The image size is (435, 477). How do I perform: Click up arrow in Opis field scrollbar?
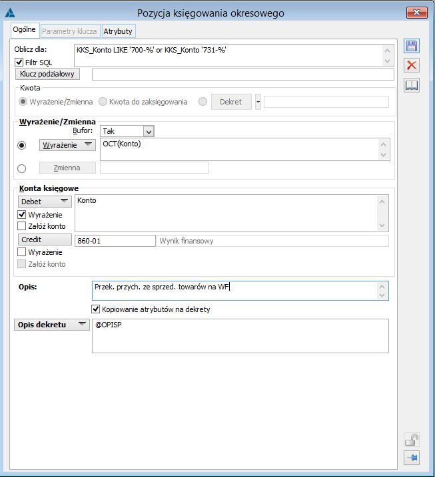pyautogui.click(x=382, y=287)
